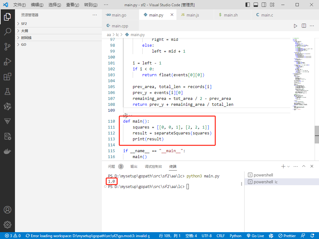The height and width of the screenshot is (239, 319).
Task: Open Extensions view
Action: pos(7,77)
